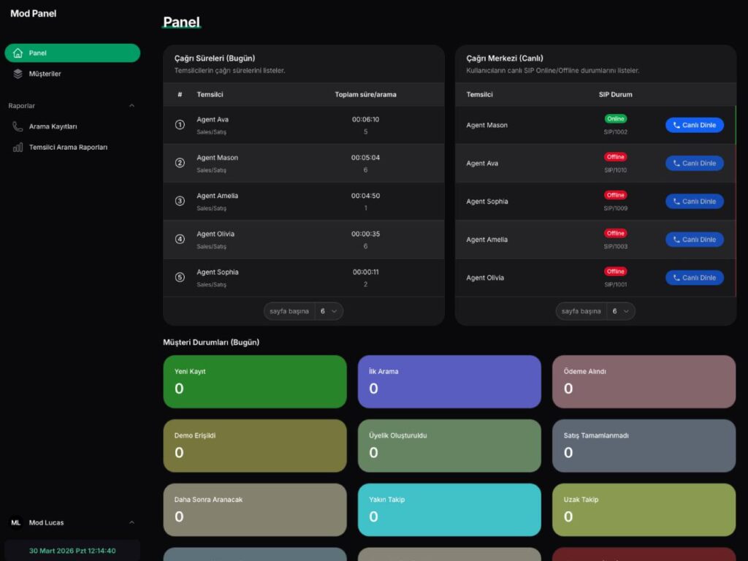Click rank number 4 icon for Agent Olivia
Viewport: 748px width, 561px height.
(180, 240)
